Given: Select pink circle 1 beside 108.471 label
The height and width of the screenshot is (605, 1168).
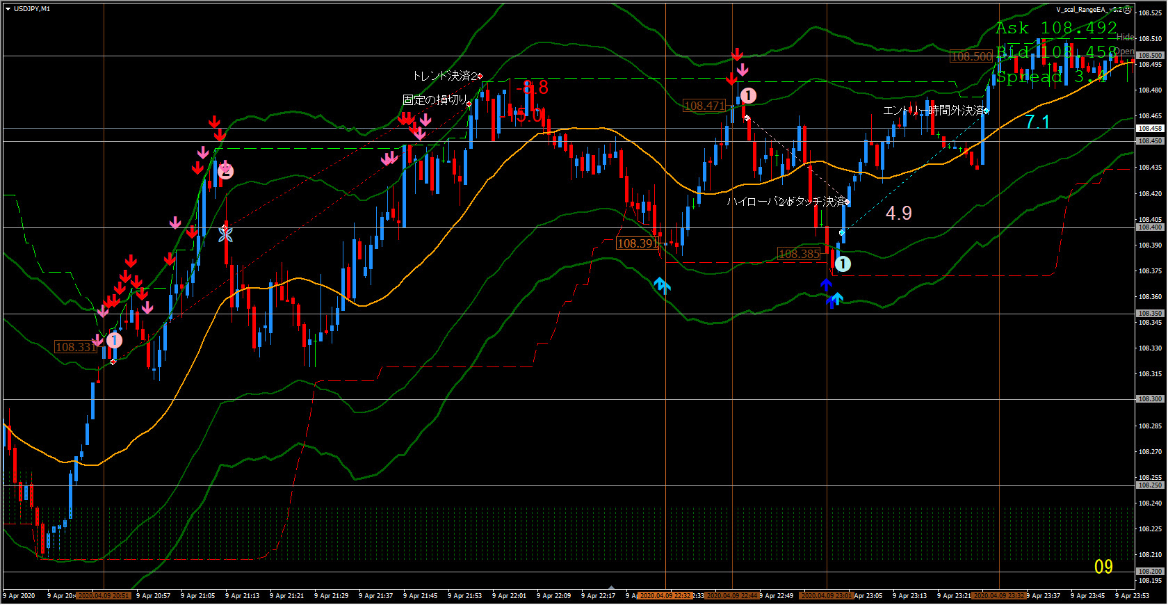Looking at the screenshot, I should pos(748,95).
